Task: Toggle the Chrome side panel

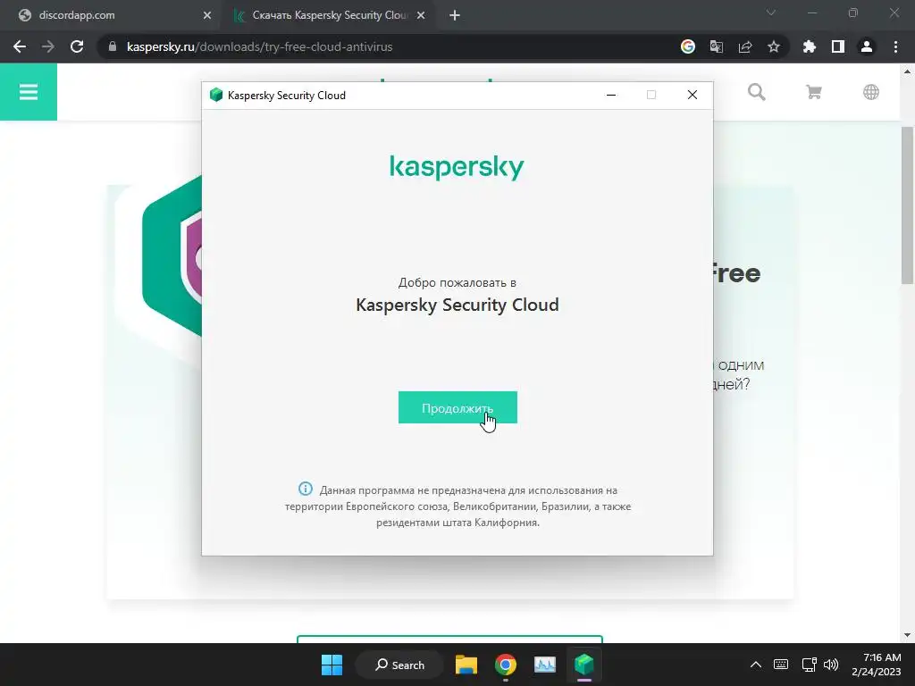Action: 837,46
